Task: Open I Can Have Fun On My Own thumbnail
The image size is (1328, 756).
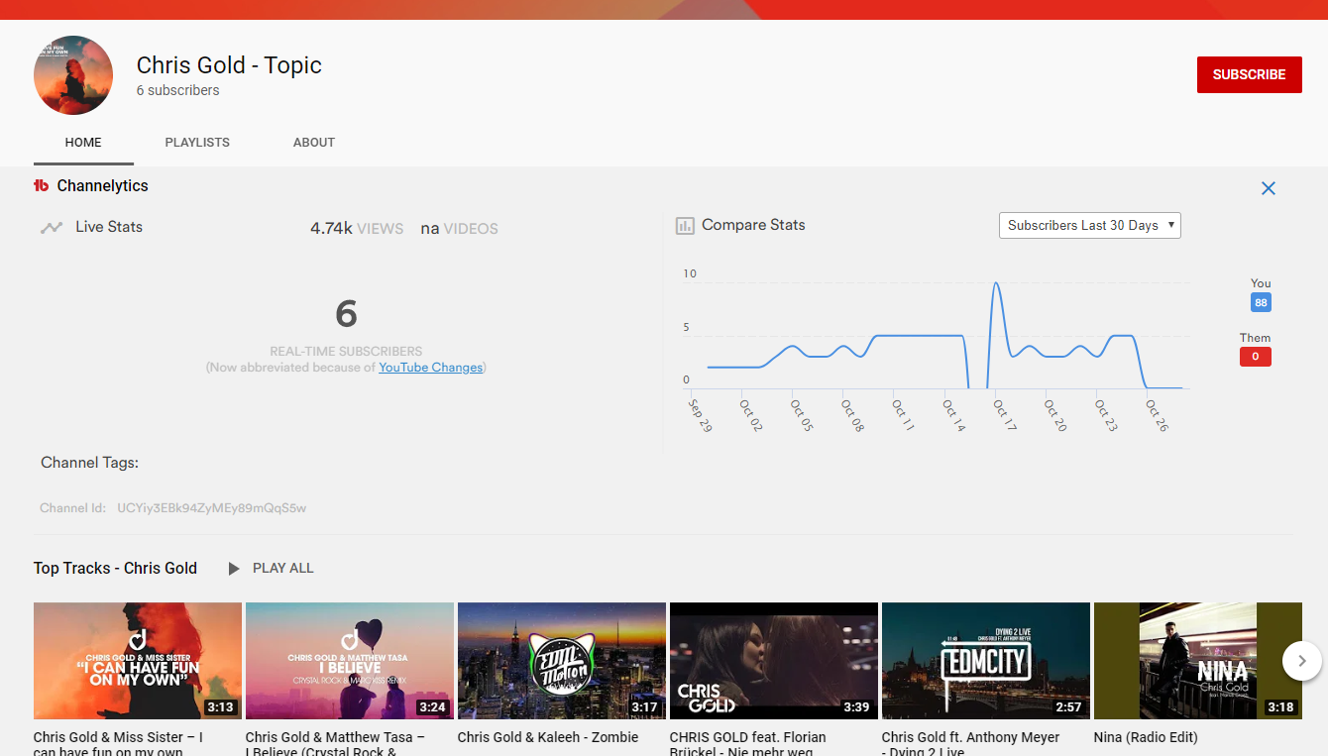Action: [138, 661]
